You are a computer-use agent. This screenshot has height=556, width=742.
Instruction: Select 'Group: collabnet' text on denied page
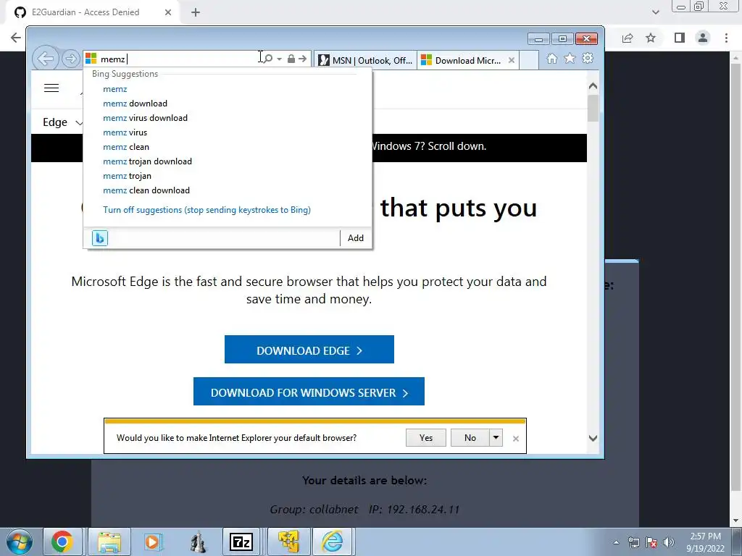point(314,509)
